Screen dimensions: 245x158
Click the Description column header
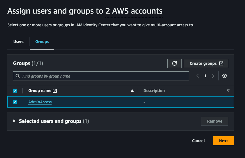click(x=154, y=91)
